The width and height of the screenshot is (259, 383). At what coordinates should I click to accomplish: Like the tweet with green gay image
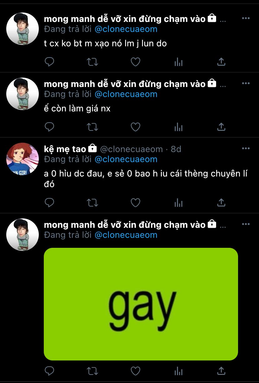click(135, 371)
